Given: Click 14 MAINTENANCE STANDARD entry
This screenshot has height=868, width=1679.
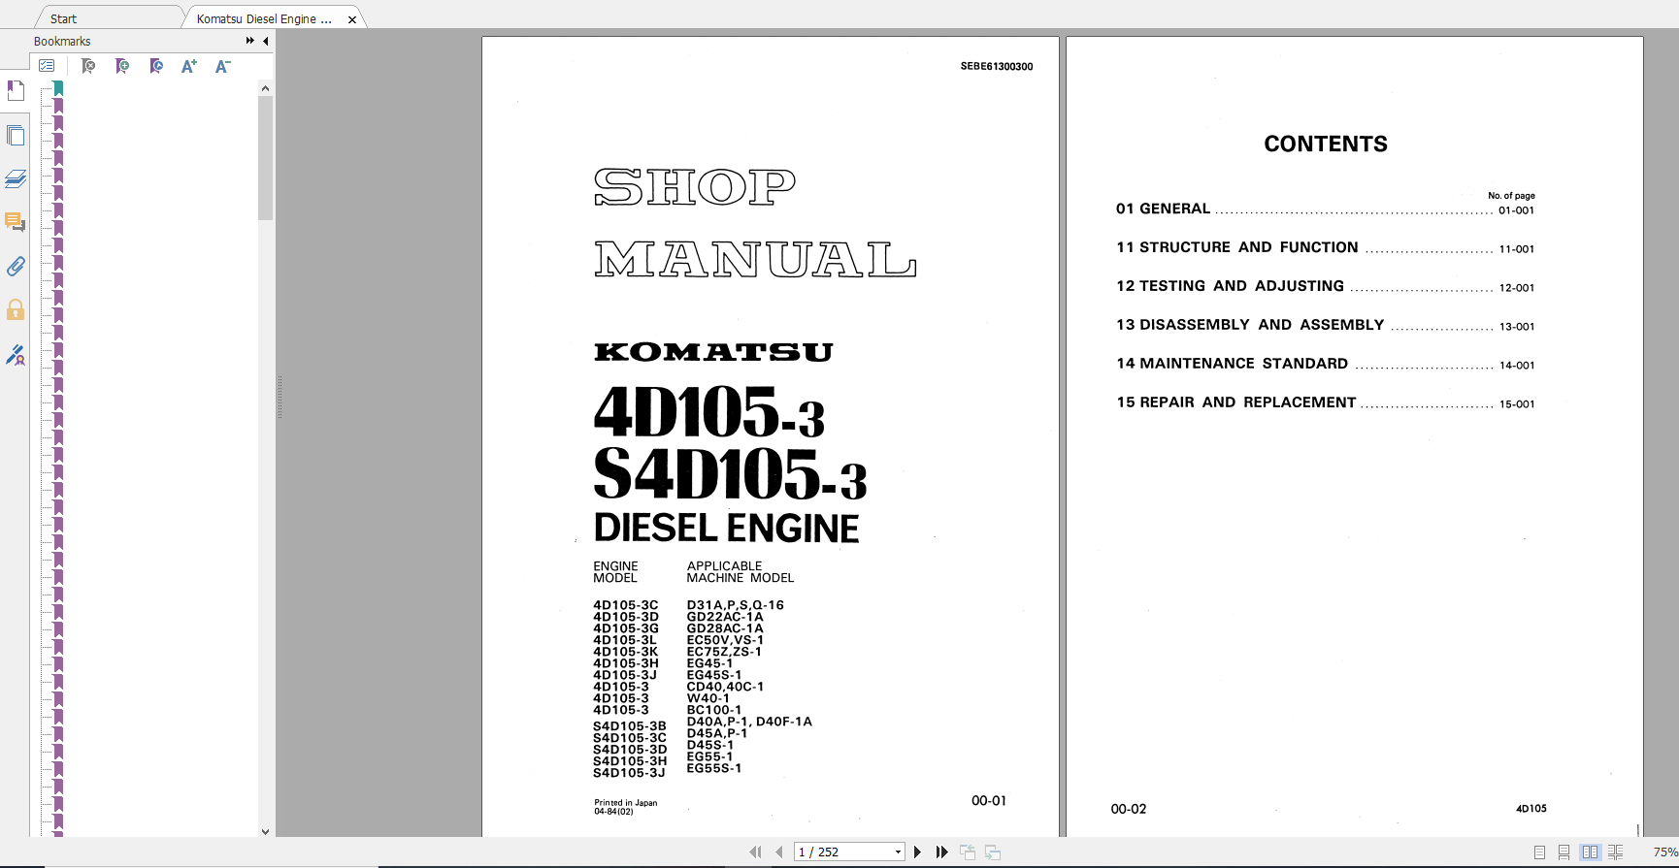Looking at the screenshot, I should click(1325, 364).
